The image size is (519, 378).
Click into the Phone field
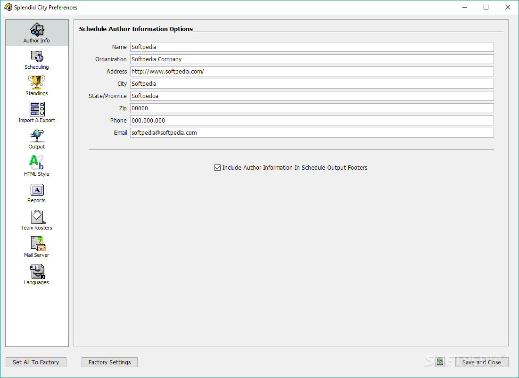tap(312, 121)
